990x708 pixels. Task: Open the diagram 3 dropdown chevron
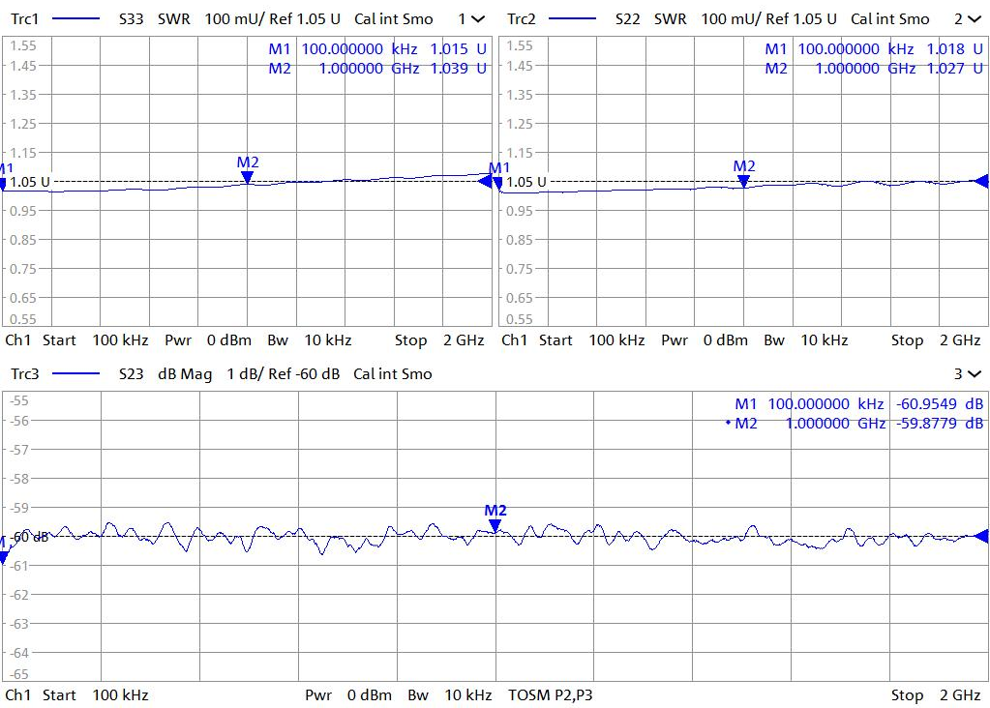coord(975,374)
